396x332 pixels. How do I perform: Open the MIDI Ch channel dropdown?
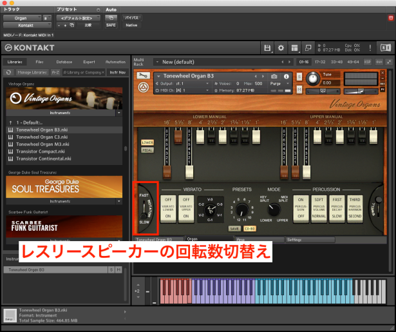[x=182, y=90]
